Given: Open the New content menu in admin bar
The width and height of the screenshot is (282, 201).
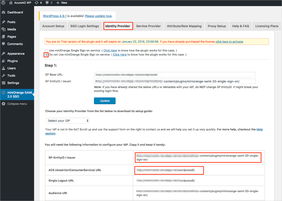Looking at the screenshot, I should (x=61, y=3).
